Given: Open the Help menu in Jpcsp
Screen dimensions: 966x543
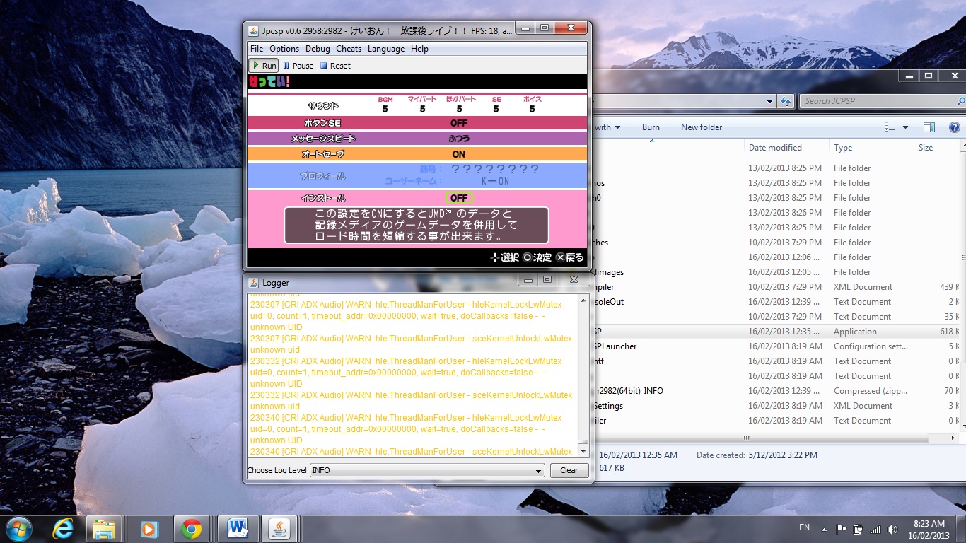Looking at the screenshot, I should click(x=419, y=49).
